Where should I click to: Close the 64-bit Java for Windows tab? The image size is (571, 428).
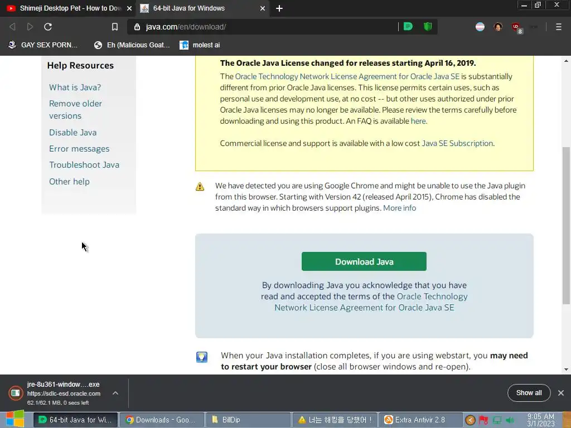(263, 8)
